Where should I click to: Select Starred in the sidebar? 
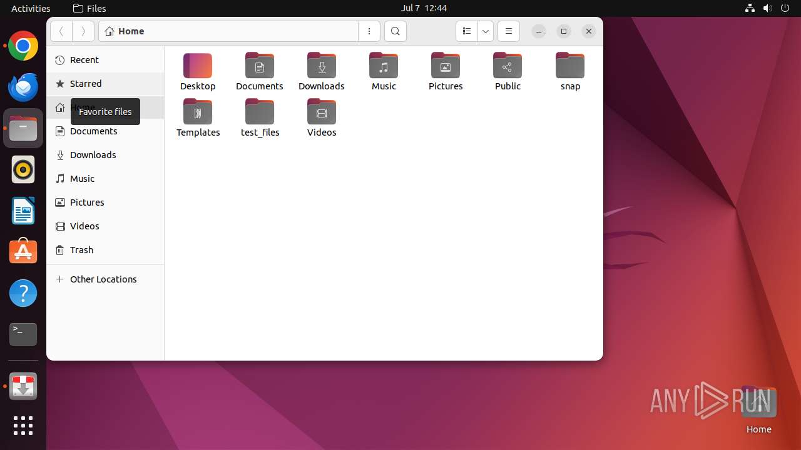point(105,84)
